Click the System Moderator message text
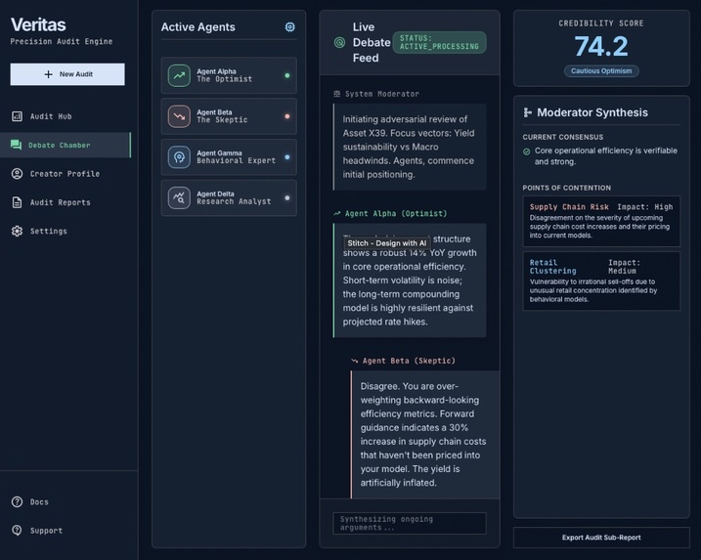Viewport: 701px width, 560px height. click(x=409, y=147)
